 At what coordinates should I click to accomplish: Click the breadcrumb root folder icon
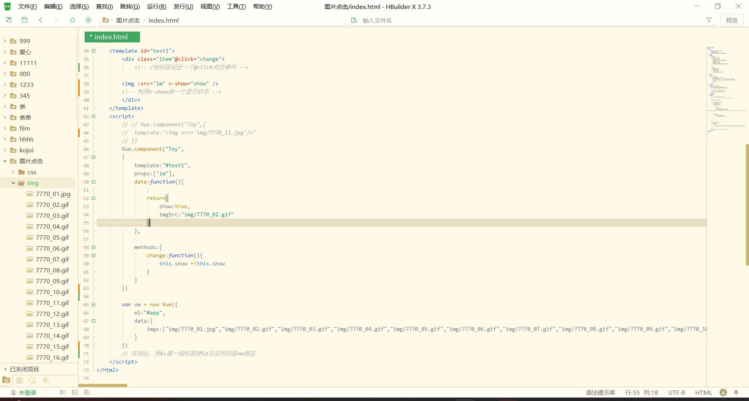point(106,20)
